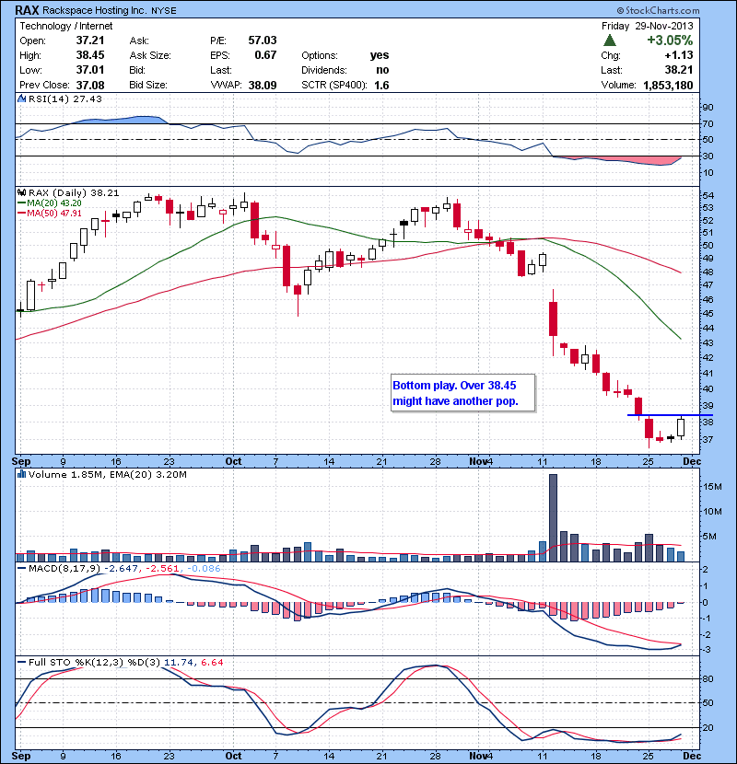Viewport: 737px width, 764px height.
Task: Select the SCTR (SP400) value 1.6
Action: click(x=381, y=86)
